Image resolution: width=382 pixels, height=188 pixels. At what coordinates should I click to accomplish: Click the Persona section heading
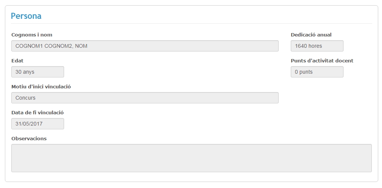coord(26,16)
